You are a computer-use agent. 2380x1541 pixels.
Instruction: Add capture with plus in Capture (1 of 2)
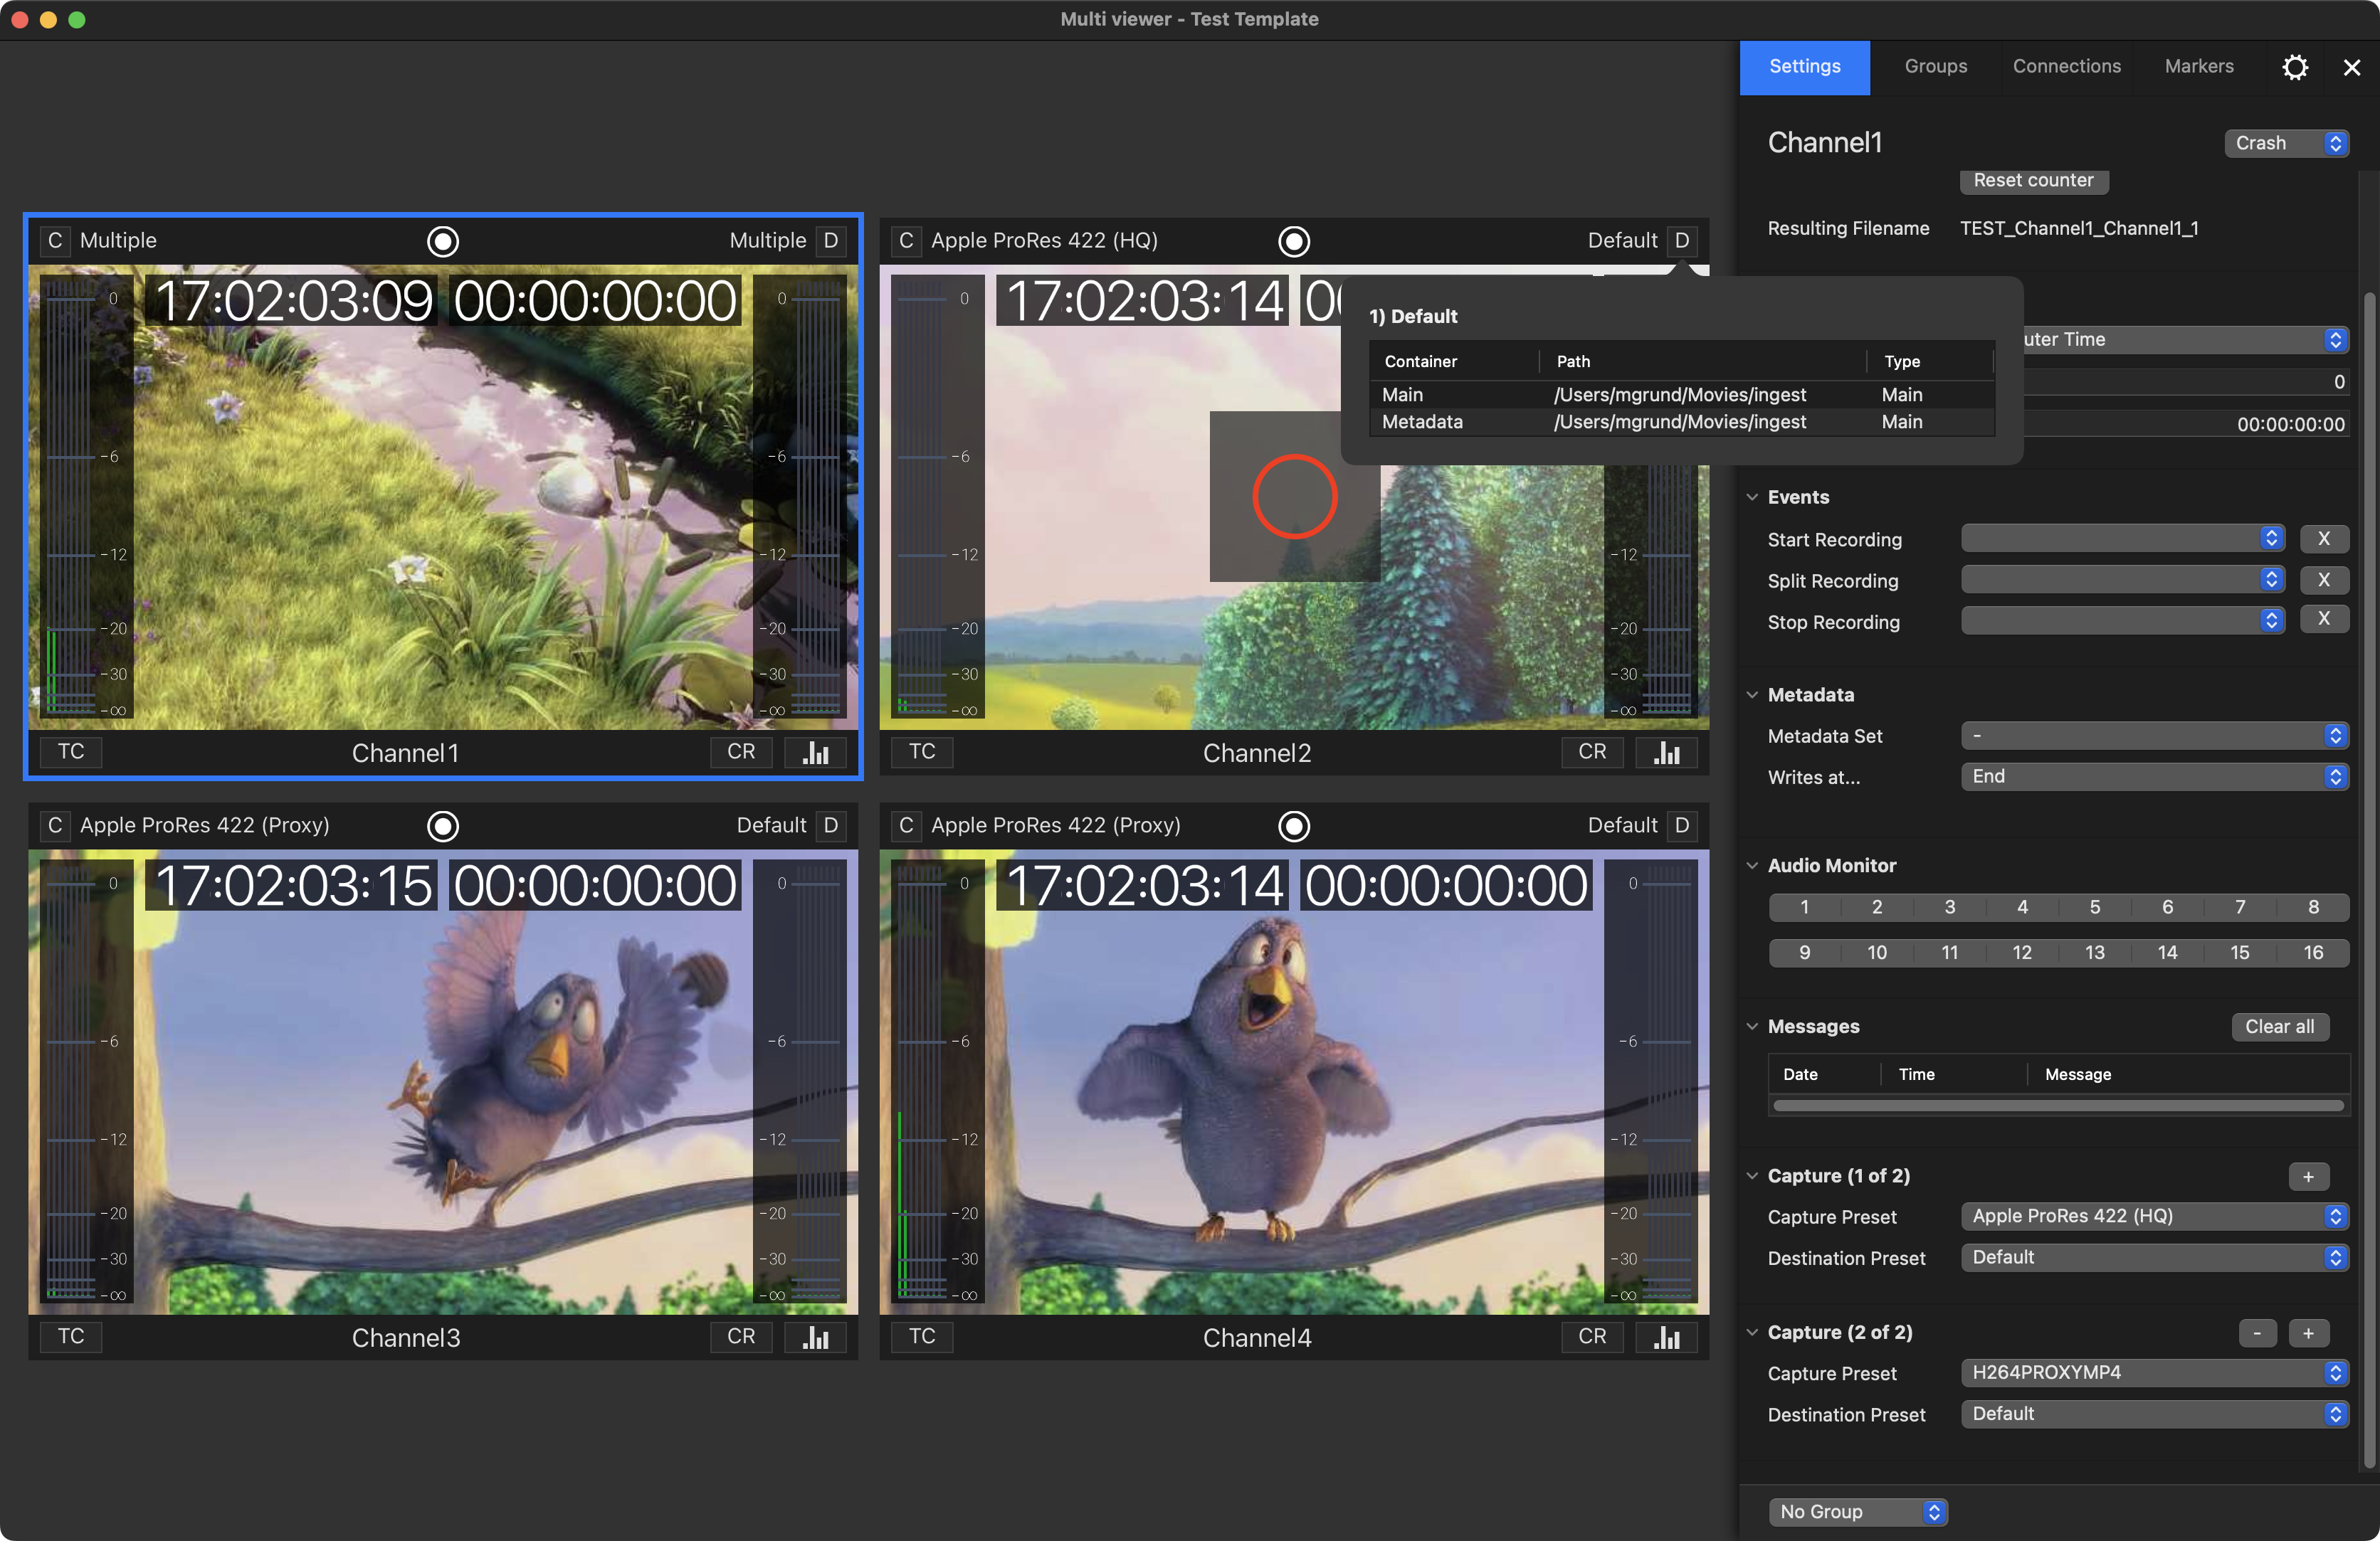click(x=2309, y=1177)
